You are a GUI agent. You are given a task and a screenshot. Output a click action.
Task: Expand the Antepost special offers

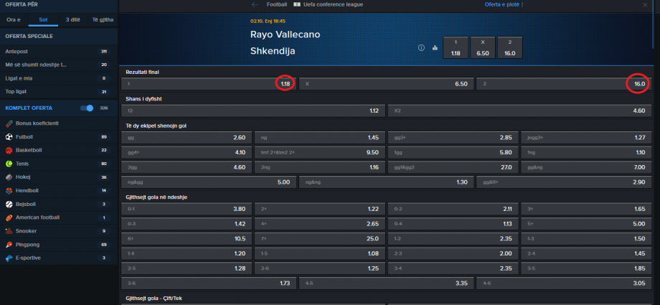59,52
